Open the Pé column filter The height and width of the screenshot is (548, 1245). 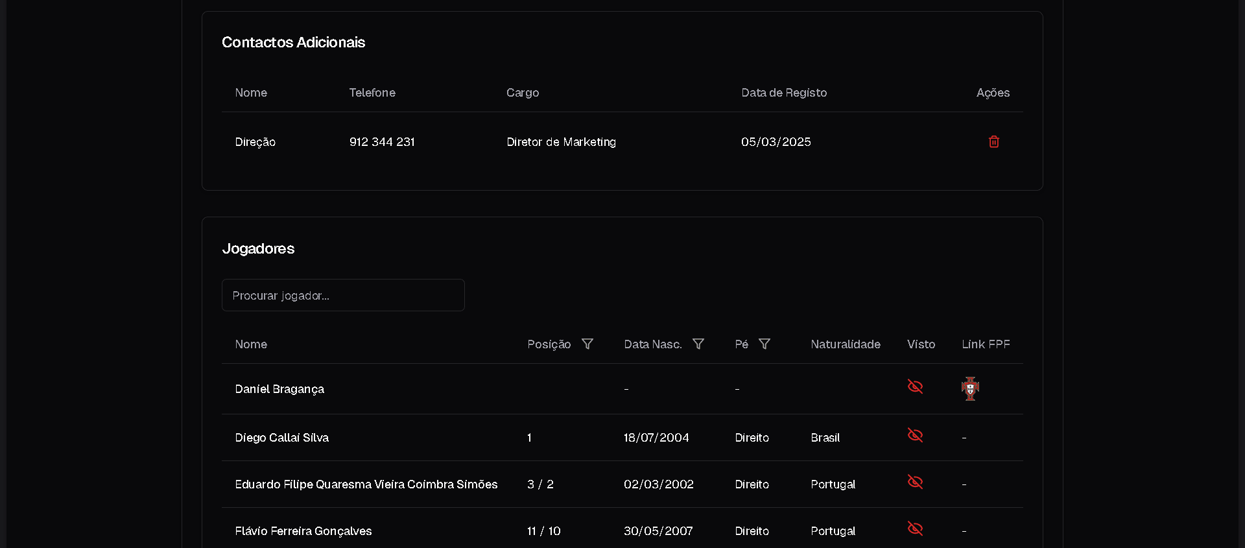[765, 344]
